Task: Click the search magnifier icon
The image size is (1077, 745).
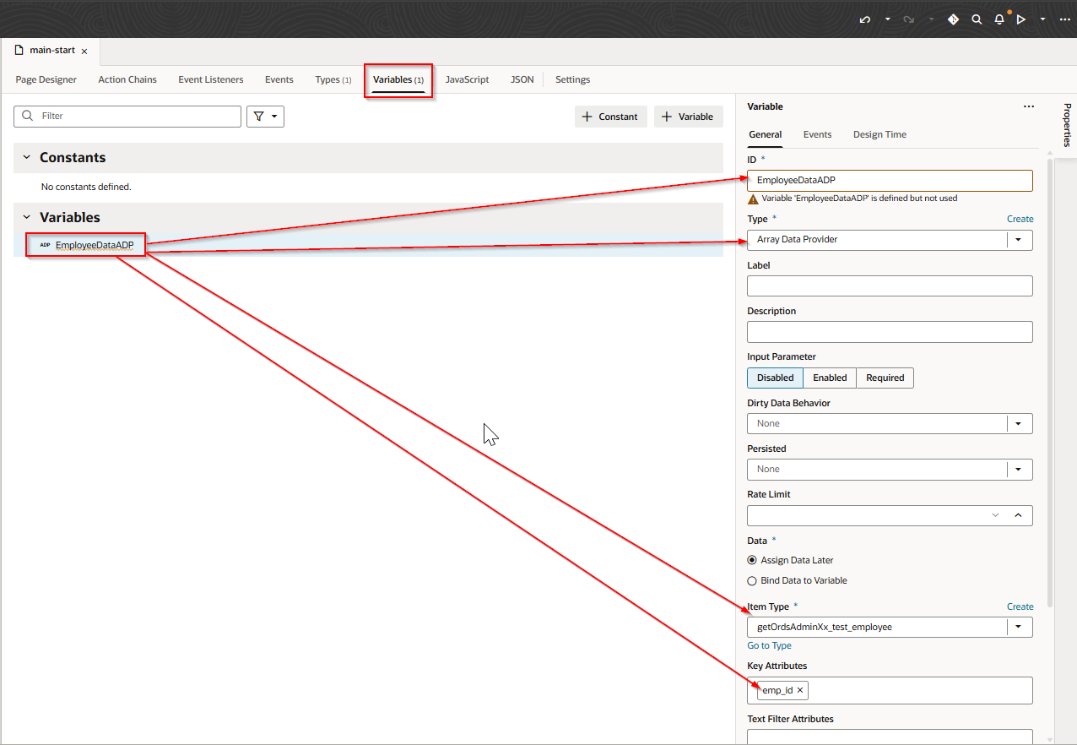Action: [977, 19]
